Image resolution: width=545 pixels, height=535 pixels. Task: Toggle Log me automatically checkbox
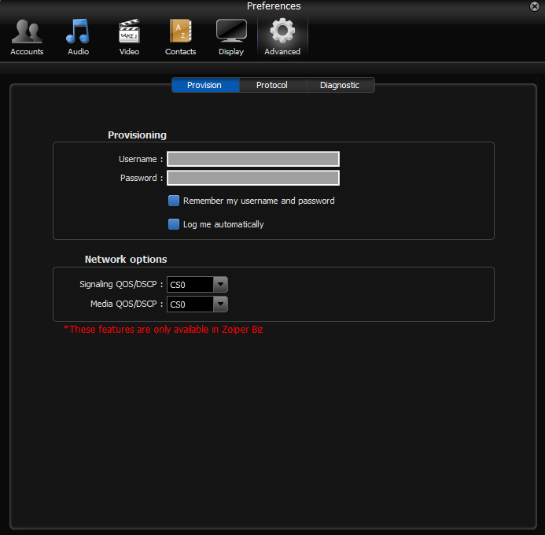coord(174,224)
